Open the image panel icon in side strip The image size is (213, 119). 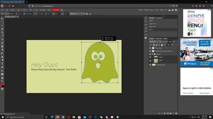click(146, 38)
